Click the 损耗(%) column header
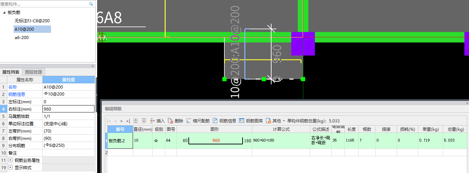This screenshot has height=173, width=469. [x=407, y=129]
